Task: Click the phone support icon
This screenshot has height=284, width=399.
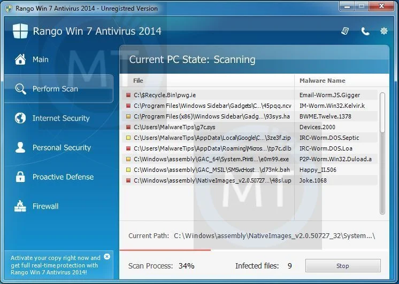Action: click(365, 31)
